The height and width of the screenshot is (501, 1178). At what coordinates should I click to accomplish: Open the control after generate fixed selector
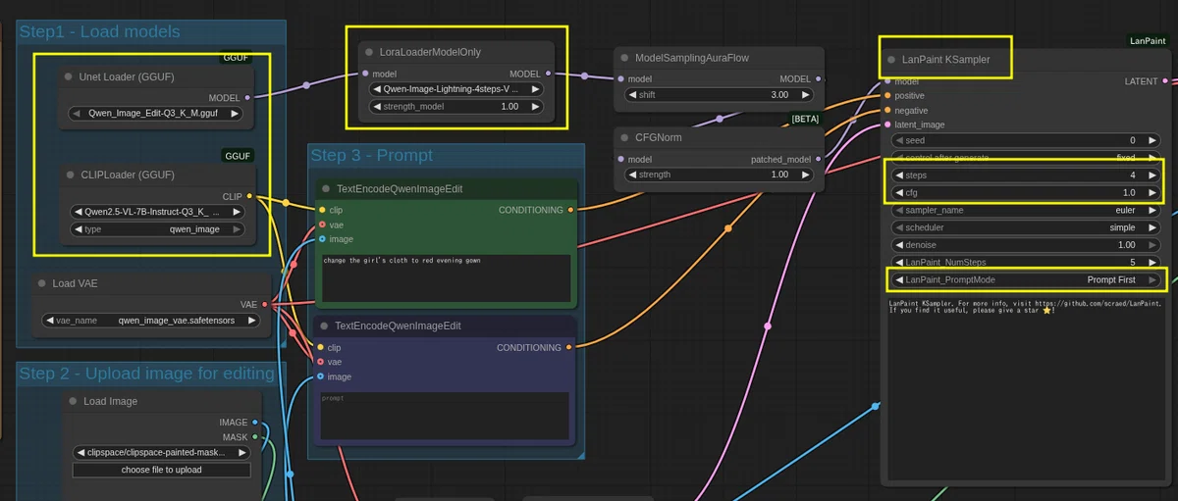point(1025,158)
